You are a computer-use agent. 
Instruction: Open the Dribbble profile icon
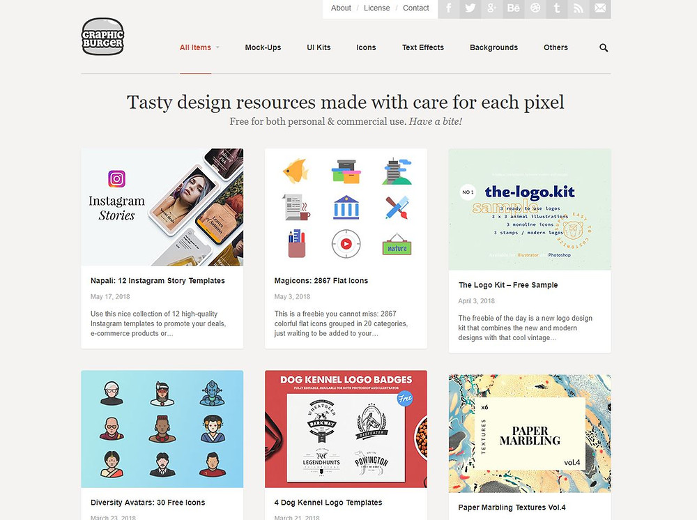[x=535, y=8]
